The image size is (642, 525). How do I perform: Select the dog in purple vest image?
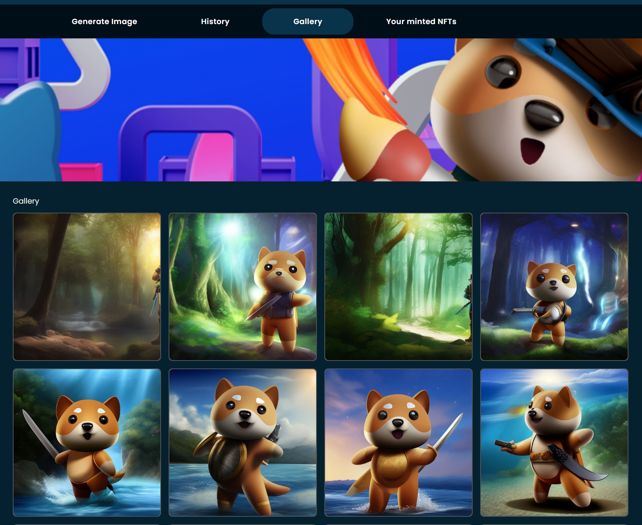(x=243, y=287)
